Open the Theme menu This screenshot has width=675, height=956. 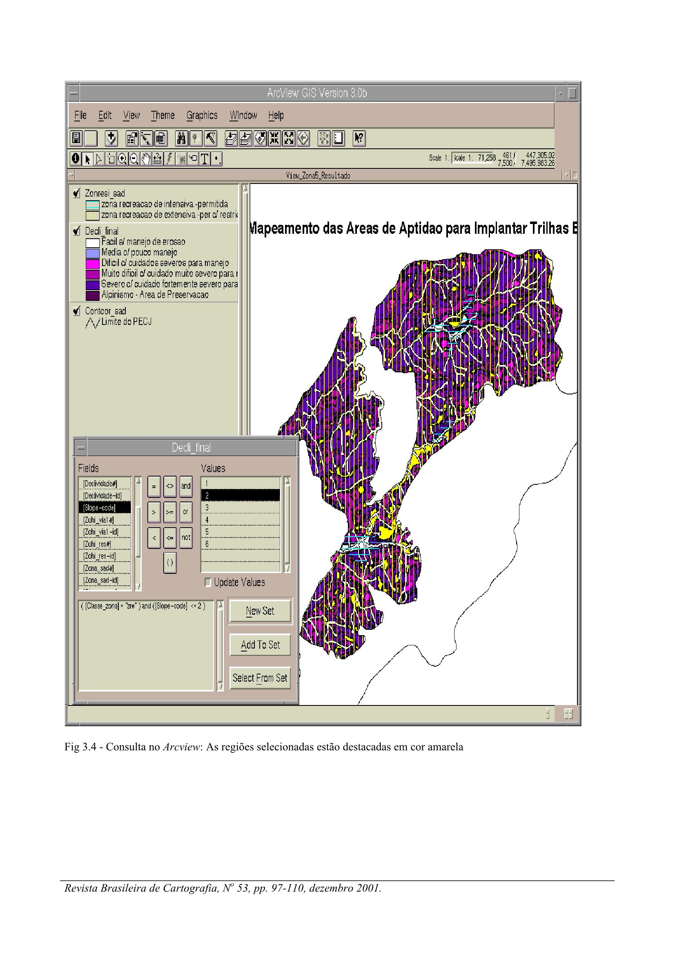(x=162, y=115)
